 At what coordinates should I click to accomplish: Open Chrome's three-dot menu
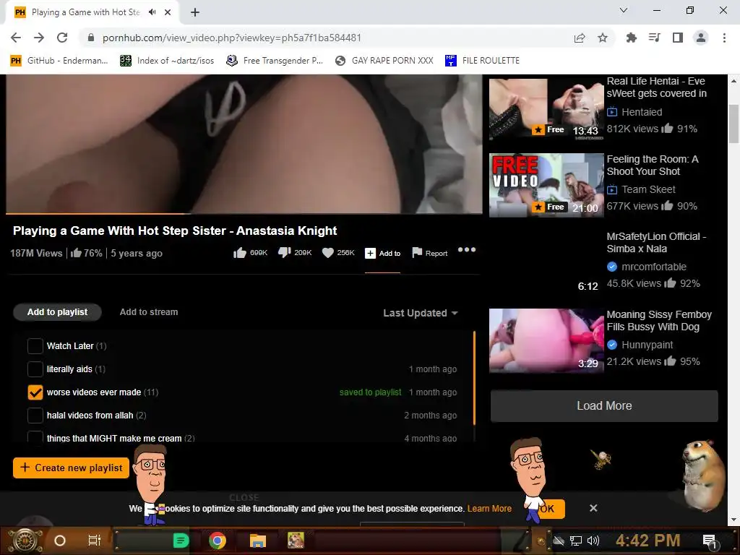coord(724,38)
